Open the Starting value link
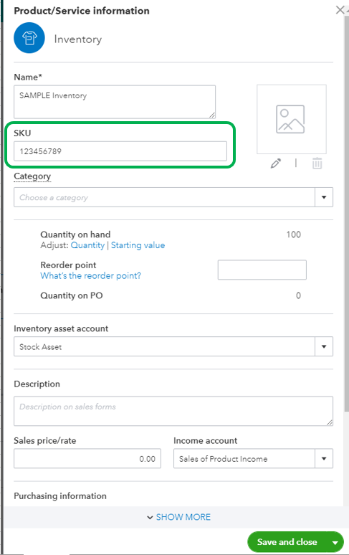Image resolution: width=349 pixels, height=555 pixels. (x=138, y=245)
